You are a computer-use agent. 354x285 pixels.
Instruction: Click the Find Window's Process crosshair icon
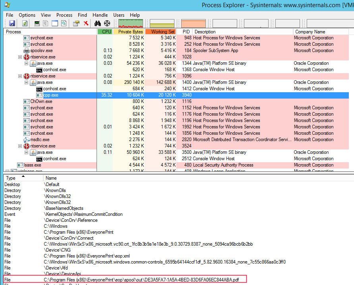(x=106, y=23)
